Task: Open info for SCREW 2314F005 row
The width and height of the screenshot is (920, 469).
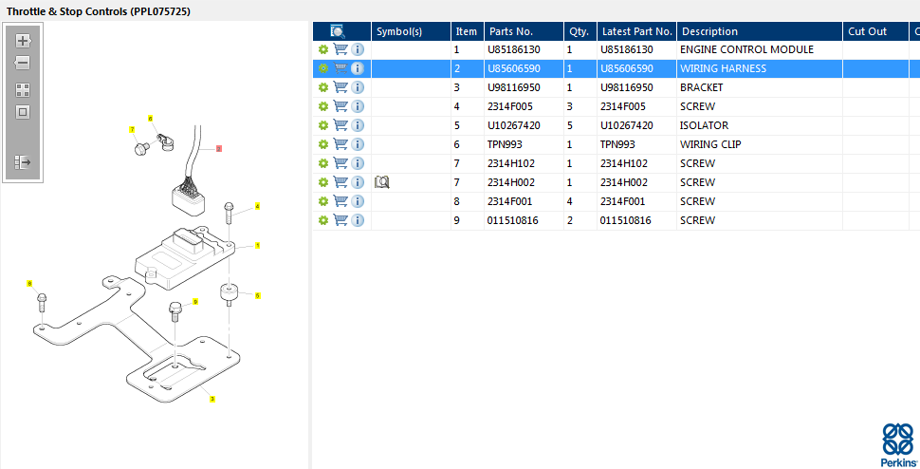Action: (358, 106)
